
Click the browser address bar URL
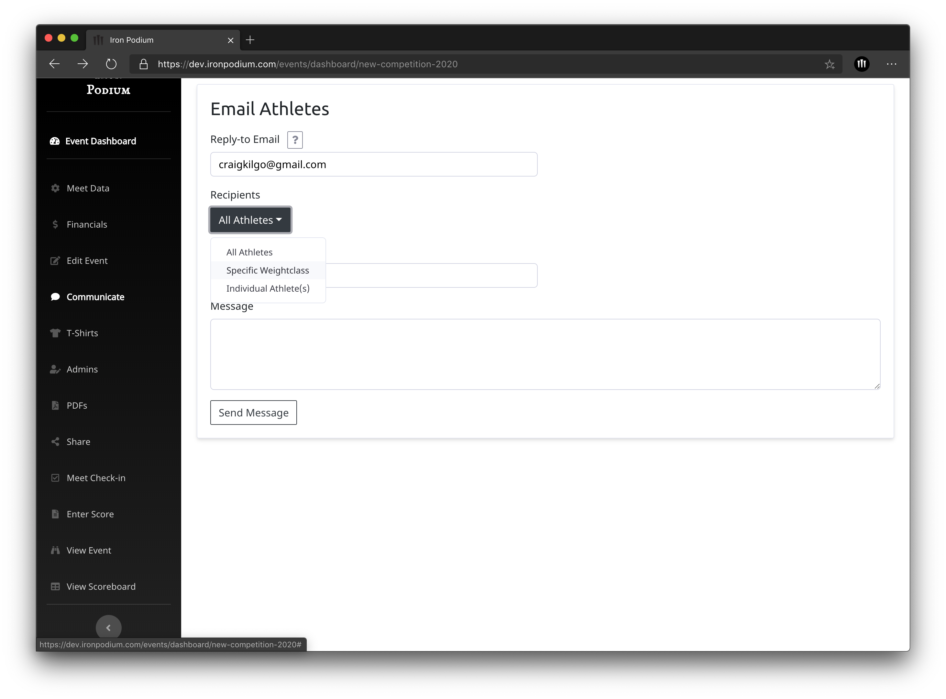(x=307, y=64)
